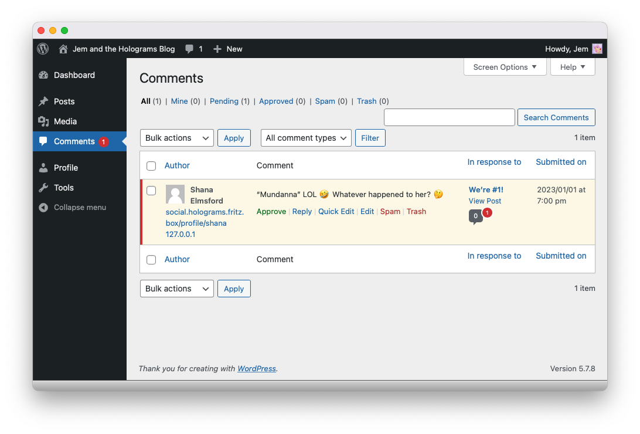Toggle select-all checkbox in table header
Image resolution: width=640 pixels, height=434 pixels.
151,165
